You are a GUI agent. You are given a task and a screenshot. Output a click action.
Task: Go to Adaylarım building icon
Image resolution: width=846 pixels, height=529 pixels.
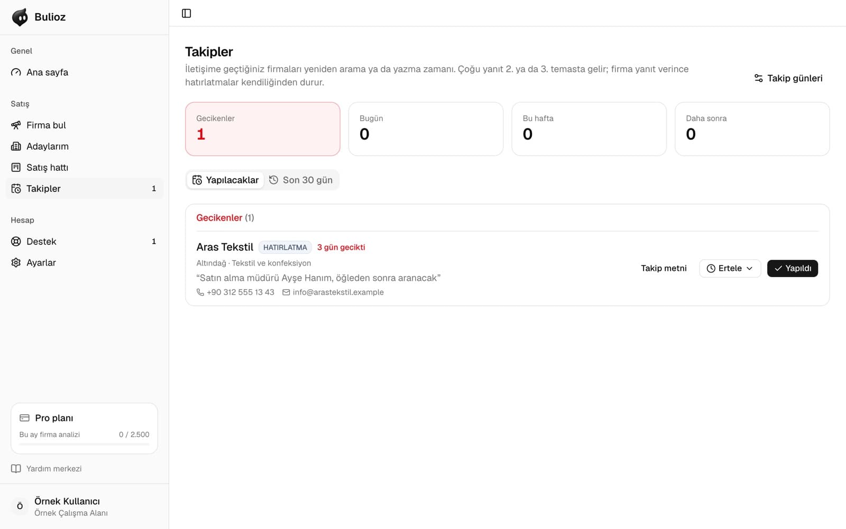click(x=16, y=147)
